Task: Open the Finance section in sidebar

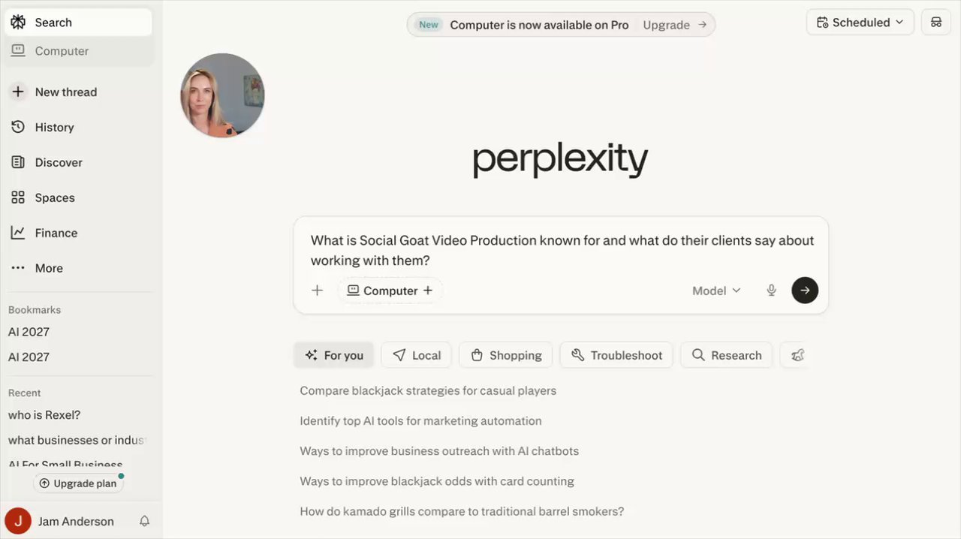Action: click(x=56, y=233)
